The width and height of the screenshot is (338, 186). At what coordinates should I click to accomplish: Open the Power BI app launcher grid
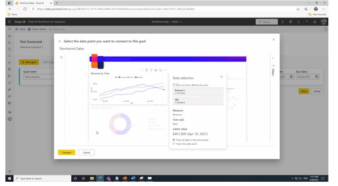[x=9, y=22]
